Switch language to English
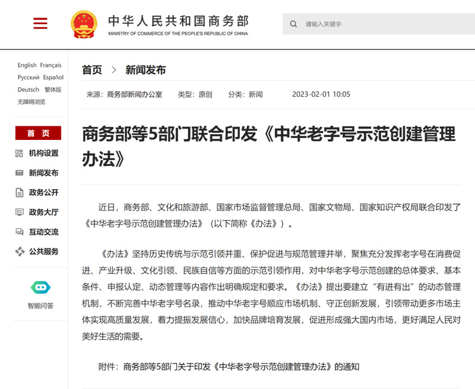 tap(27, 65)
